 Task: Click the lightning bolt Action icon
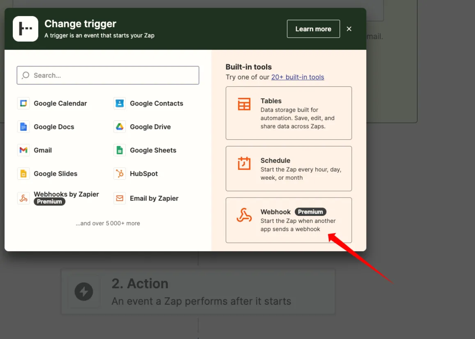[x=84, y=292]
